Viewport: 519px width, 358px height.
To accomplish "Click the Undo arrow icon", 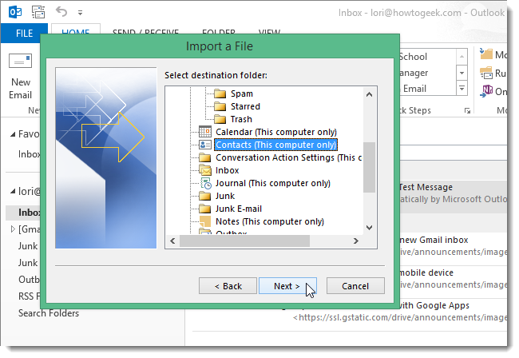I will point(61,12).
